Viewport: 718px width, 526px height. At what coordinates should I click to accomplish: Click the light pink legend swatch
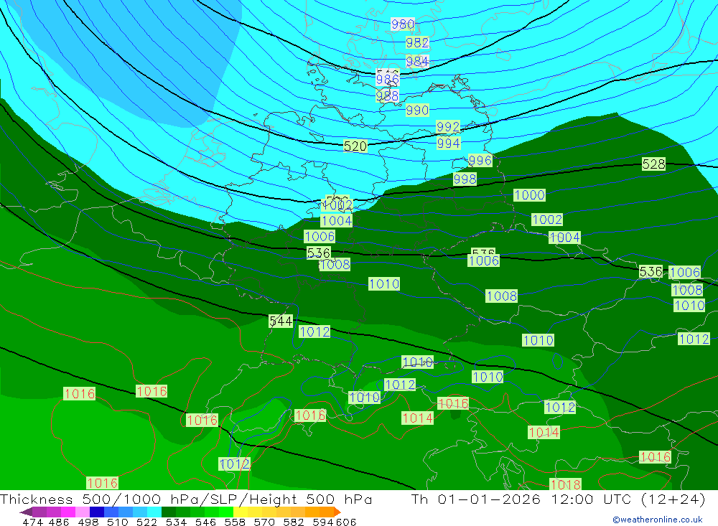click(x=83, y=512)
